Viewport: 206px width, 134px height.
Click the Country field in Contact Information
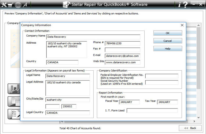pyautogui.click(x=62, y=62)
